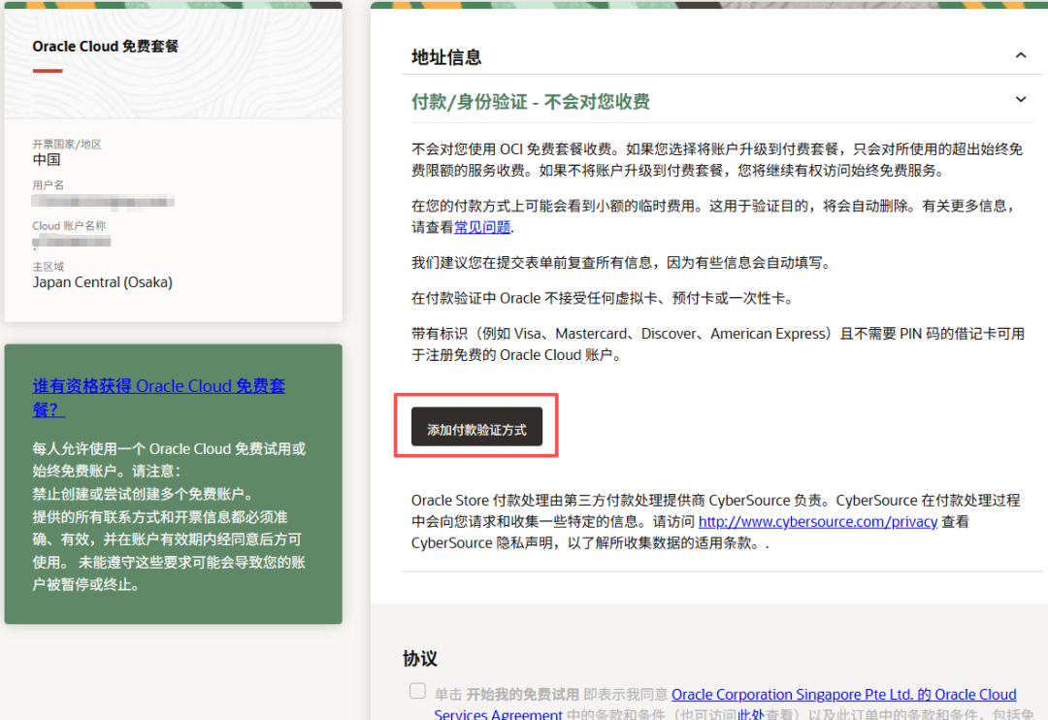
Task: Click the 中国 country value
Action: [x=47, y=160]
